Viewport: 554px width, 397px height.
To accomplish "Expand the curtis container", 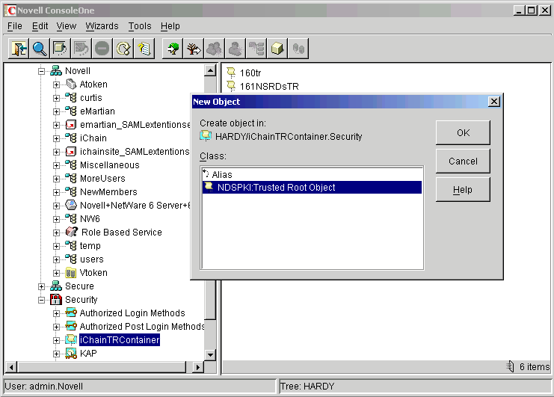I will coord(56,98).
